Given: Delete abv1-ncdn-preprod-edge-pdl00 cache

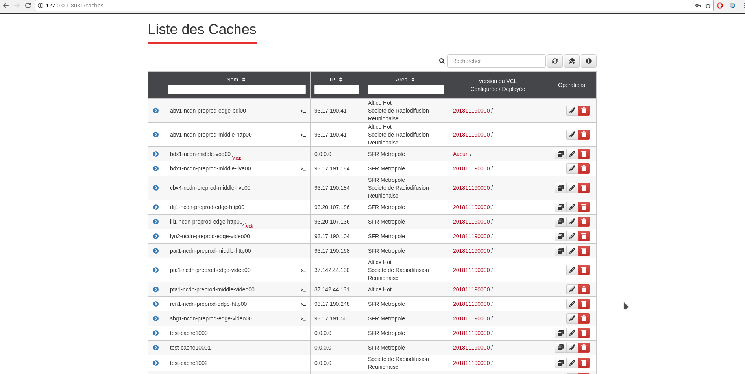Looking at the screenshot, I should pyautogui.click(x=584, y=111).
